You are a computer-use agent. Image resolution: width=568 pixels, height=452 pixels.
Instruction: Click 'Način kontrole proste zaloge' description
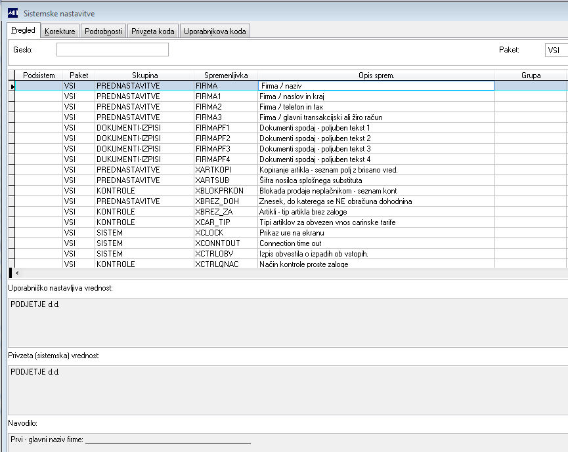pos(376,264)
